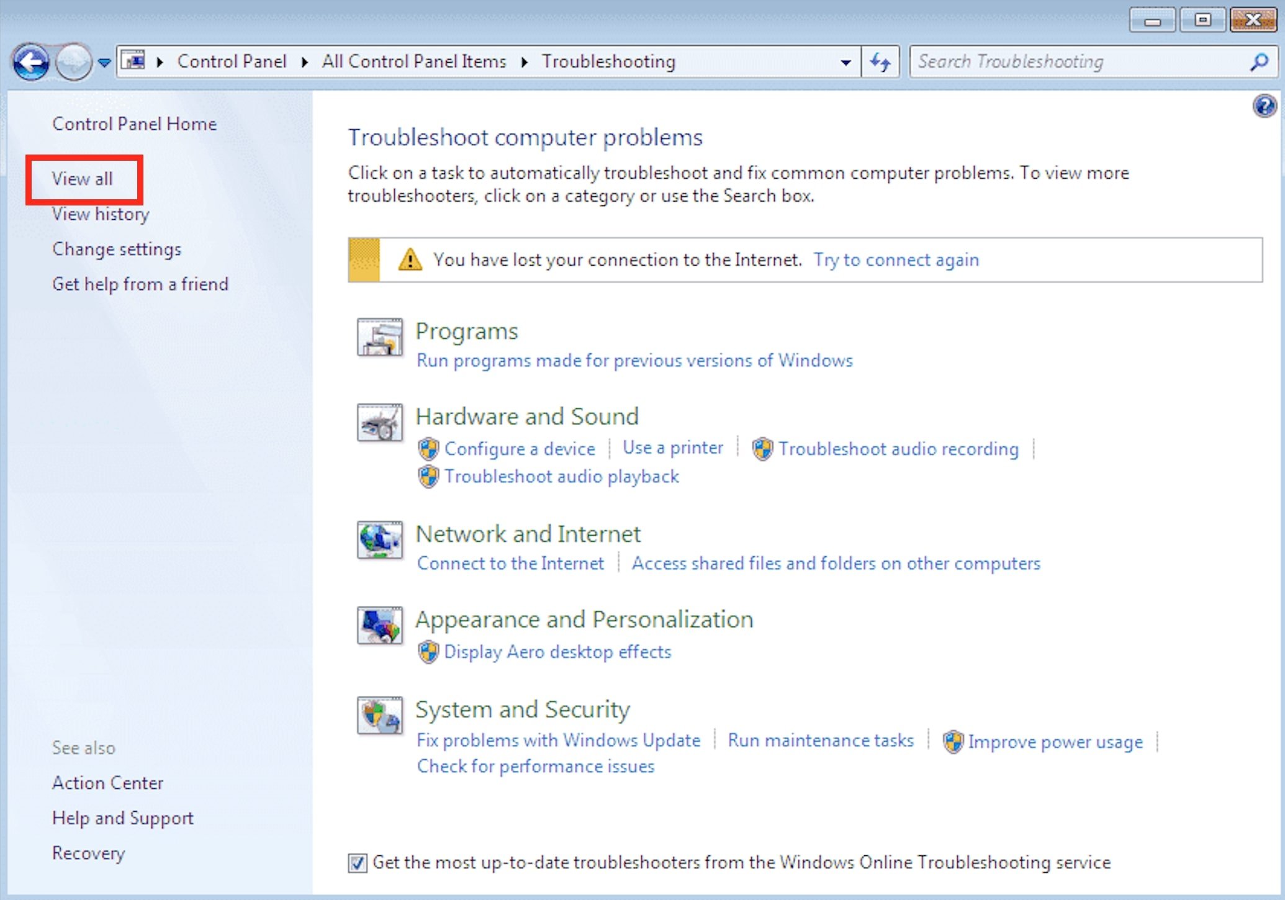Uncheck the online troubleshooters checkbox
The height and width of the screenshot is (900, 1285).
pos(358,863)
